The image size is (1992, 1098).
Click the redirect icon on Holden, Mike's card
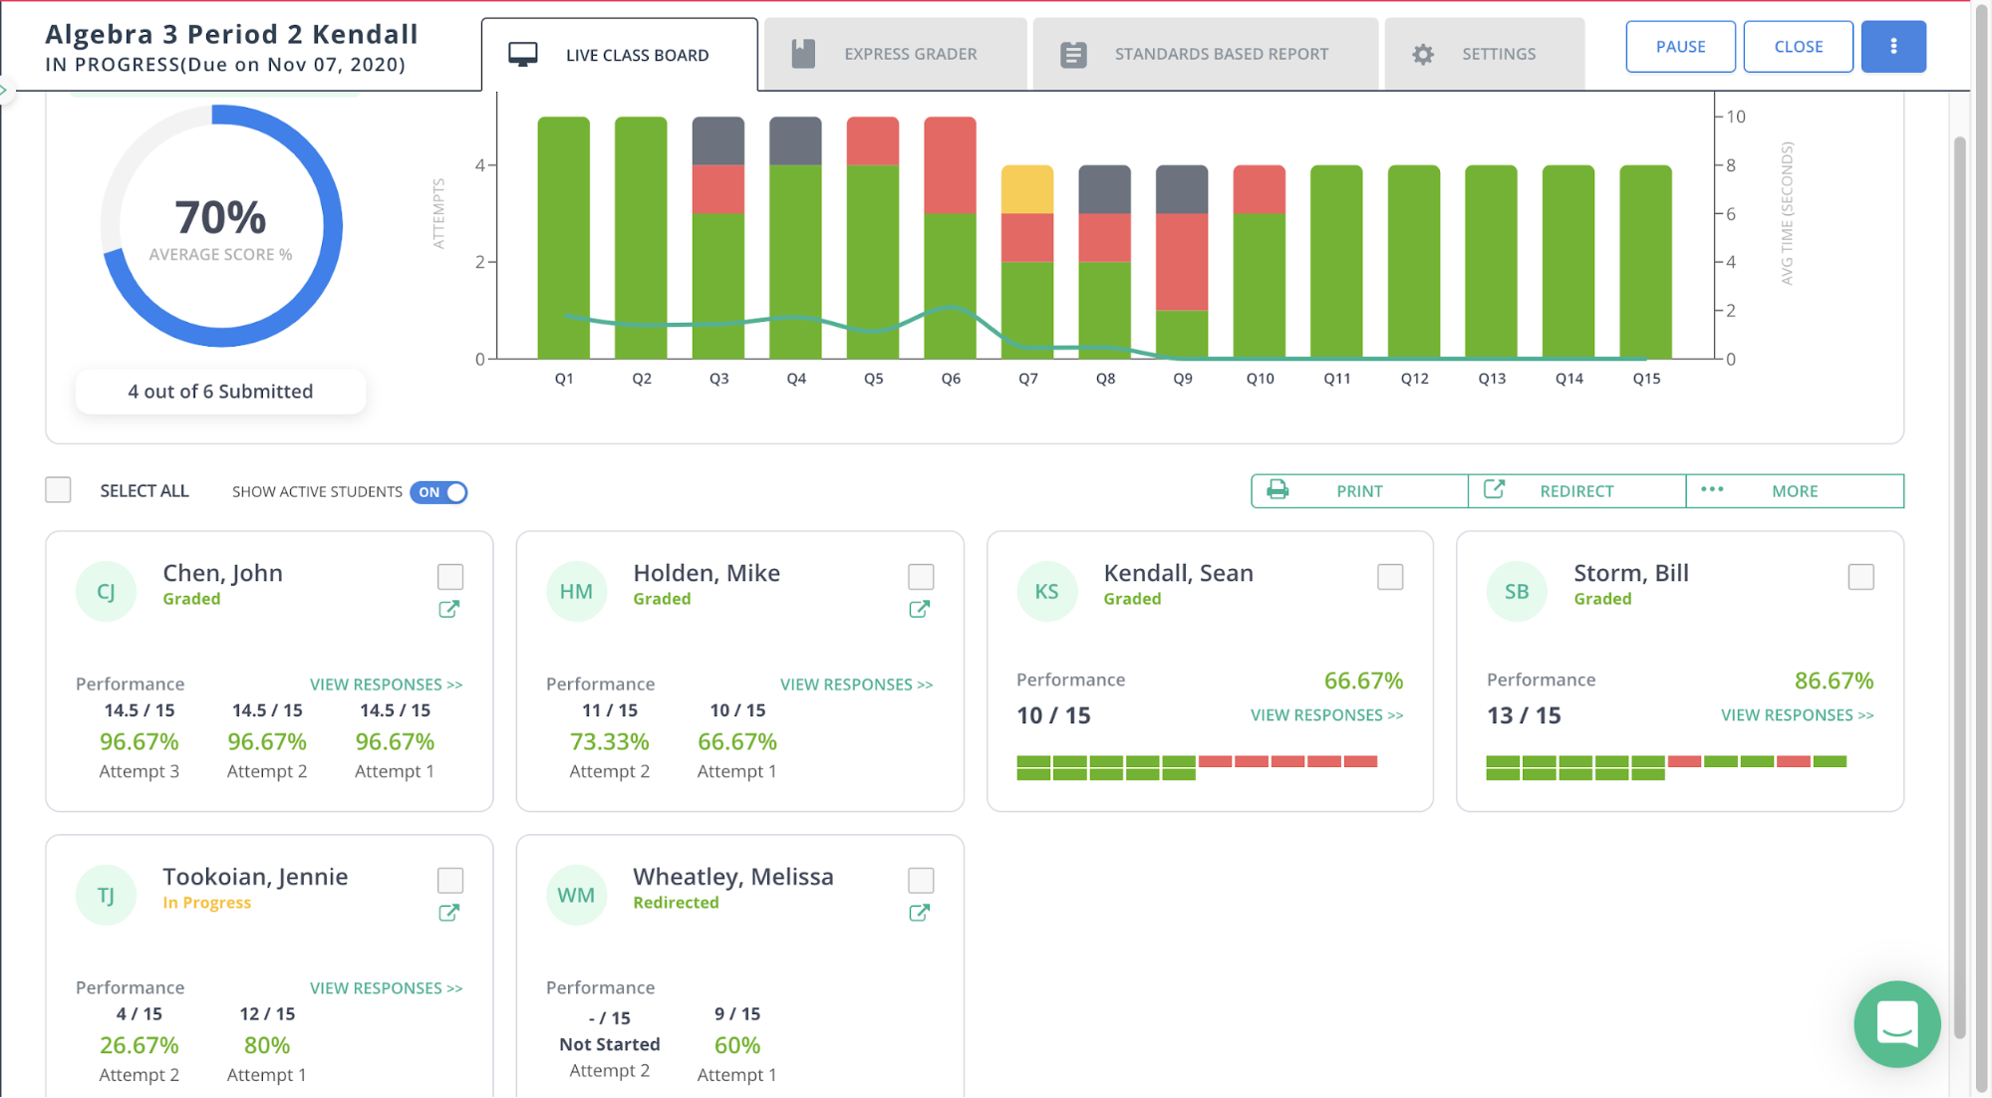click(920, 609)
